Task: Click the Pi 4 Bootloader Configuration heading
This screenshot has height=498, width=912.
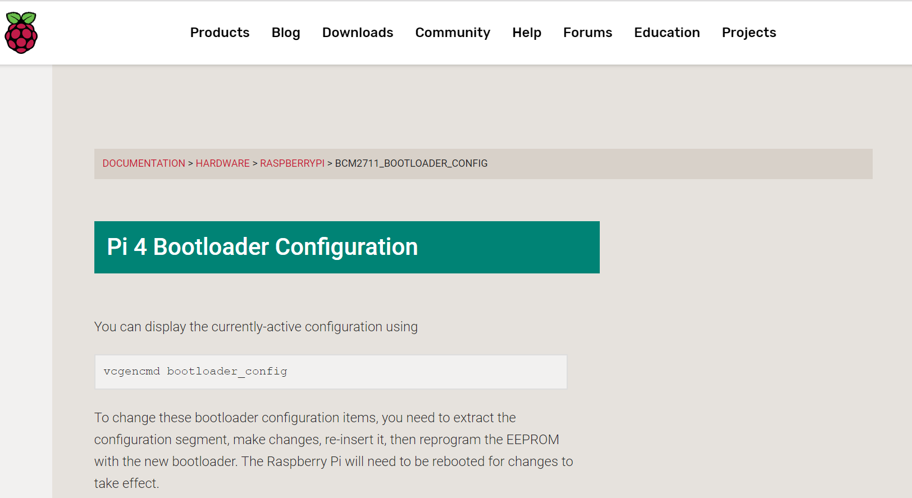Action: tap(347, 247)
